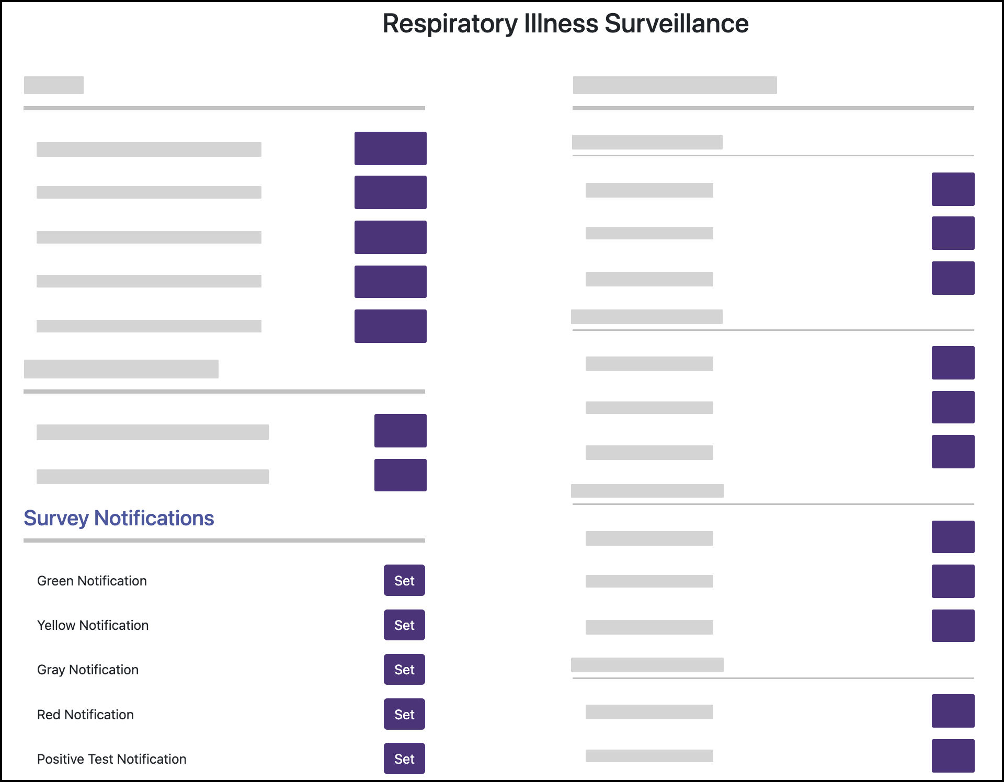Click Set for Green Notification
1004x782 pixels.
coord(404,580)
